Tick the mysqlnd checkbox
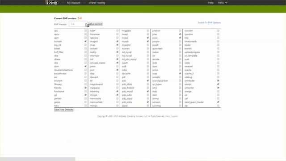 [x=148, y=45]
